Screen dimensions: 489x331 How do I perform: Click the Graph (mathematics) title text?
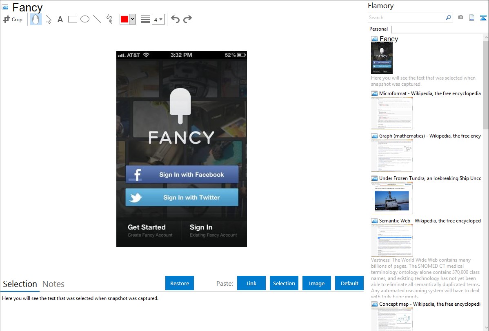click(x=430, y=136)
